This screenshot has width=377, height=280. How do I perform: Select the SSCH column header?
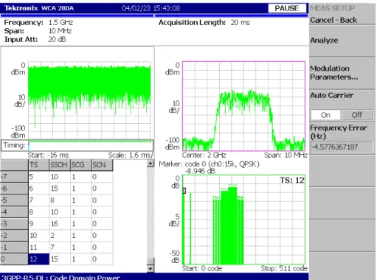click(60, 165)
